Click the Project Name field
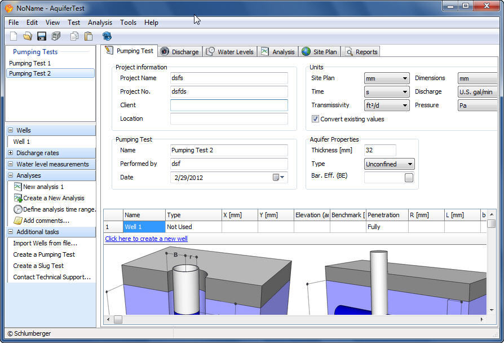Viewport: 504px width, 343px height. (229, 78)
